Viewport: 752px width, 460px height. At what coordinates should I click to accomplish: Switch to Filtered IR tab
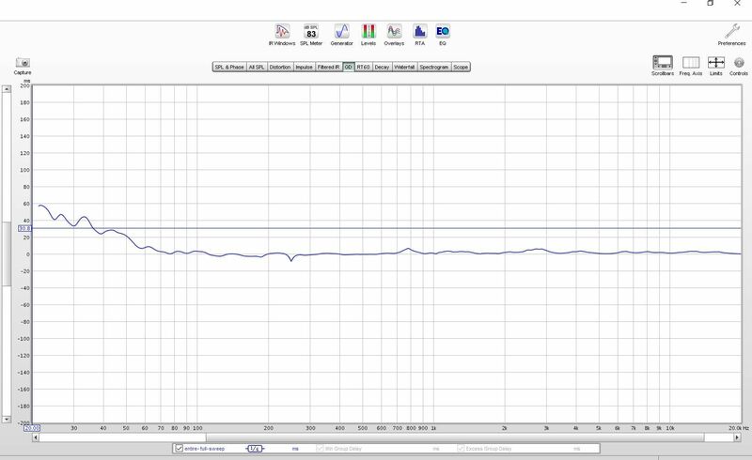[328, 67]
